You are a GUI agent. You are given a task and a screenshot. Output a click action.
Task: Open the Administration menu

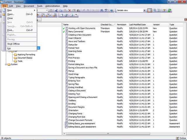point(53,6)
